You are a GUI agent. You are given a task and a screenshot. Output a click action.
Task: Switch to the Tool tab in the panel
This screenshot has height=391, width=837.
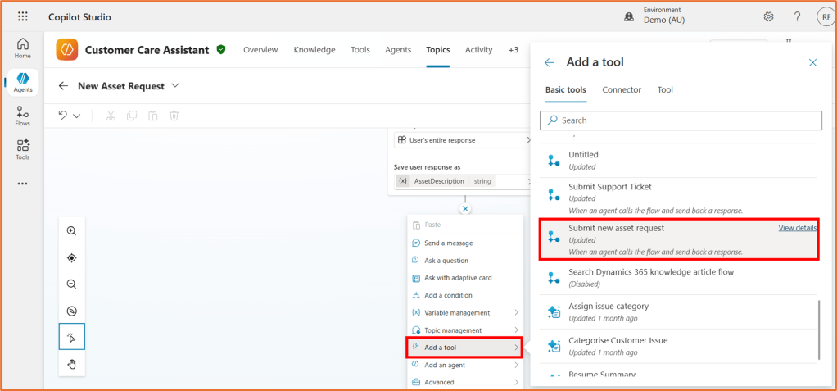point(665,89)
